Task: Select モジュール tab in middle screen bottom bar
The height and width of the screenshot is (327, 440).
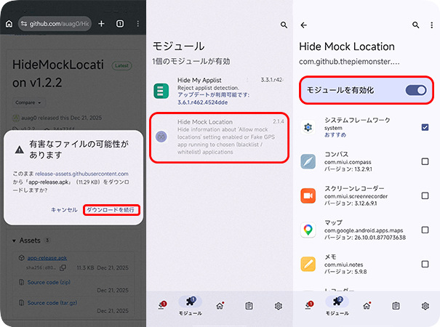Action: click(191, 306)
